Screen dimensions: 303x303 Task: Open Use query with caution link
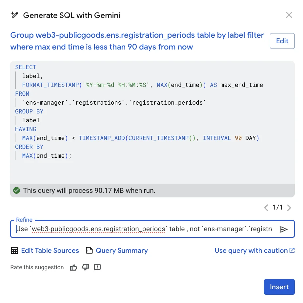(x=251, y=250)
